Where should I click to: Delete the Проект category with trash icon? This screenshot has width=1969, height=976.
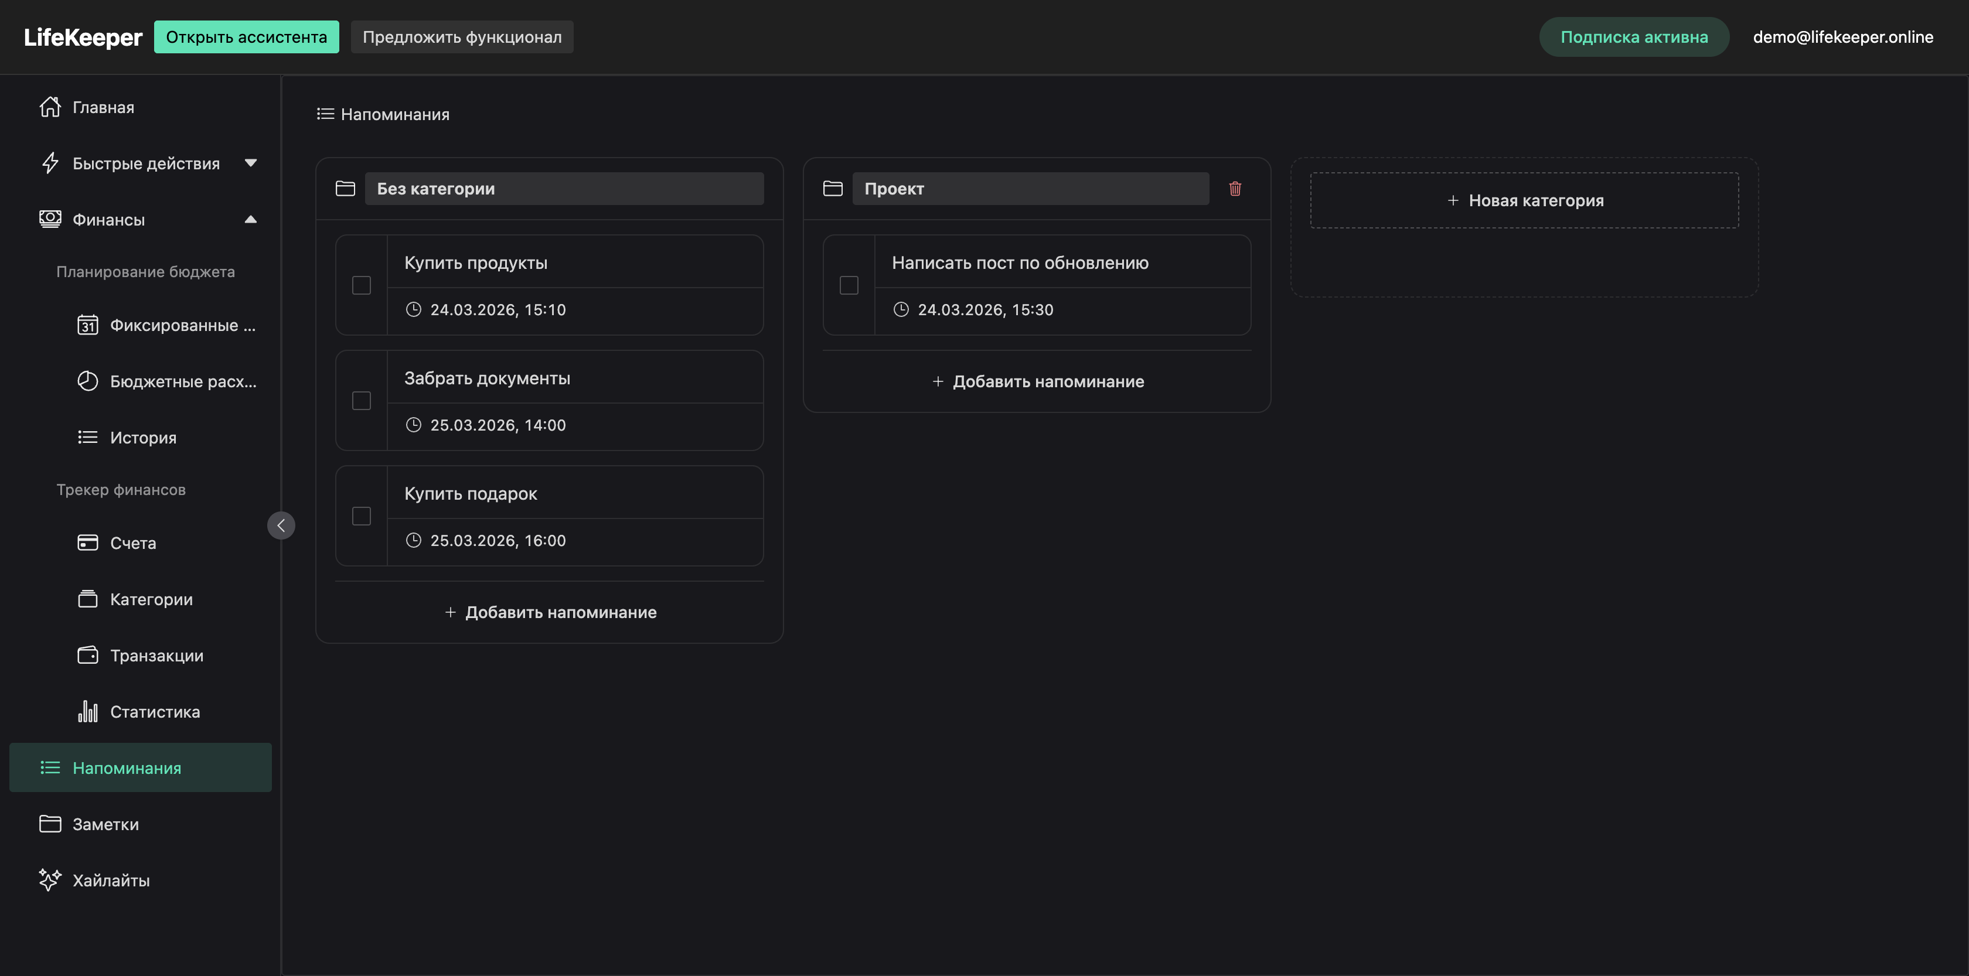(1235, 189)
